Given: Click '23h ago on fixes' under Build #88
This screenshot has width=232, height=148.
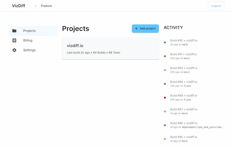Looking at the screenshot, I should click(181, 100).
